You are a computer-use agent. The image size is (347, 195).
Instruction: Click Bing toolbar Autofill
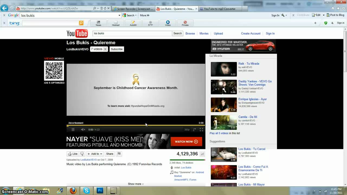[x=133, y=23]
